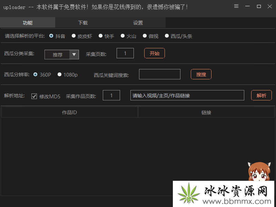Minimize the uploader window

(247, 6)
